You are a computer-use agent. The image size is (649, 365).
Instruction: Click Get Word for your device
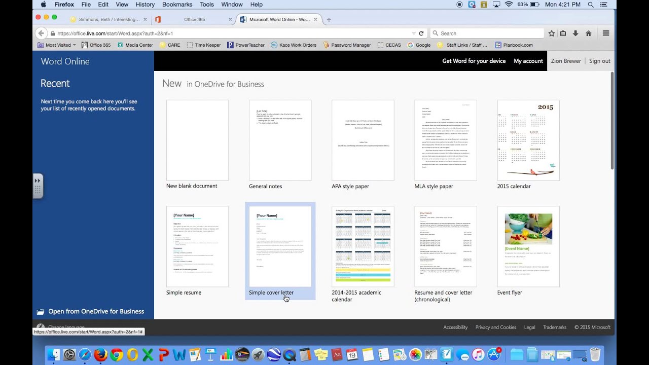(474, 61)
